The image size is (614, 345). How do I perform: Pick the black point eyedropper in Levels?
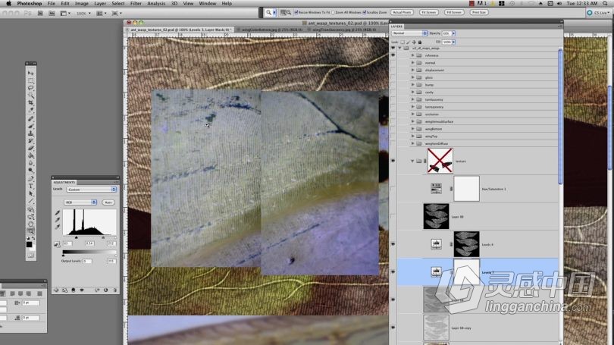click(x=58, y=212)
